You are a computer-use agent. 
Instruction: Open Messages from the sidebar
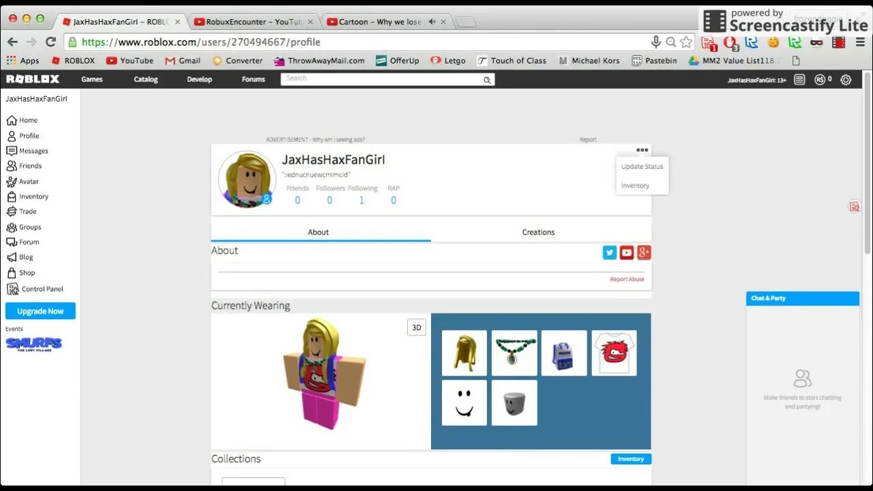point(27,151)
